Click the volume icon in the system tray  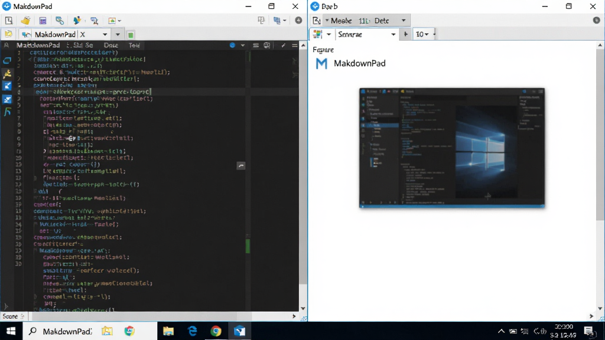click(x=540, y=331)
